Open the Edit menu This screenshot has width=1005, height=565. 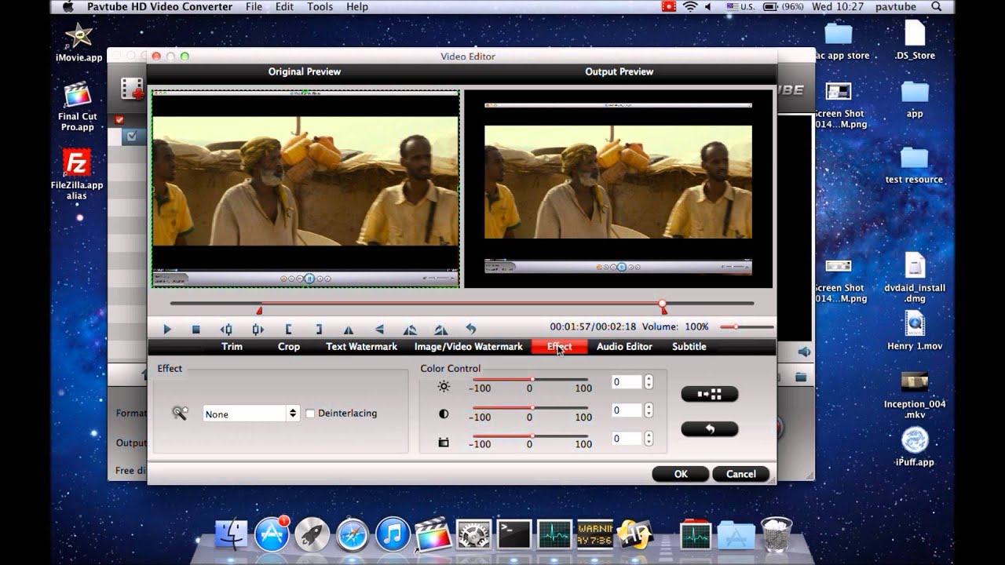tap(284, 6)
